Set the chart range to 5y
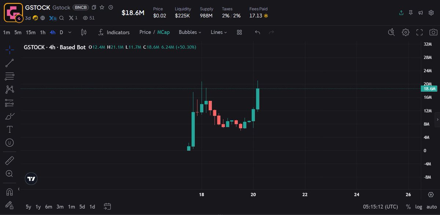This screenshot has height=215, width=440. tap(28, 207)
